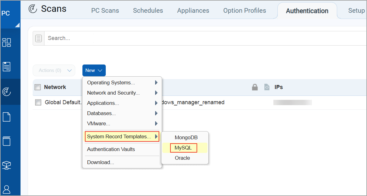Click the lock icon in table header
Screen dimensions: 367x196
click(x=255, y=87)
